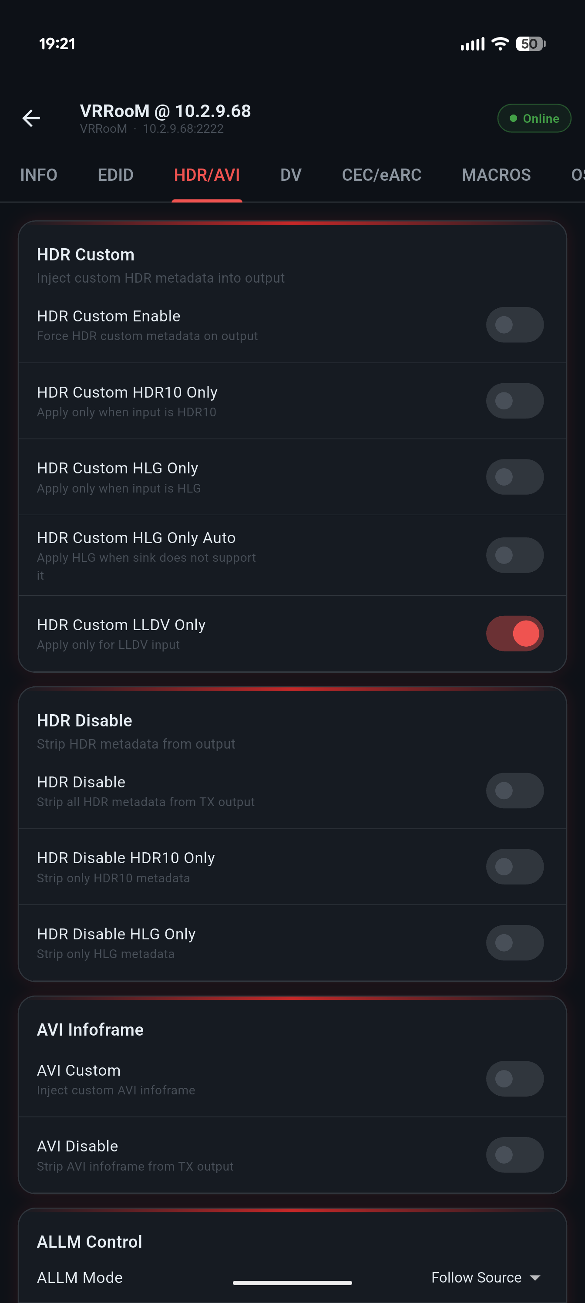Tap the battery indicator in status bar

click(531, 44)
